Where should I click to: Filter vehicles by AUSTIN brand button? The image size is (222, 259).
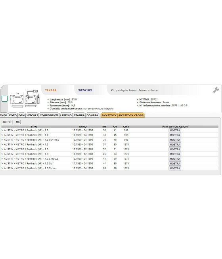7,122
